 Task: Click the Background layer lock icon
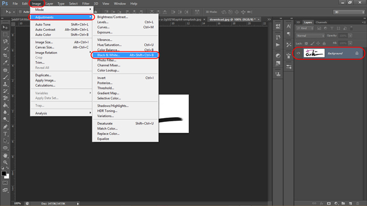coord(357,53)
